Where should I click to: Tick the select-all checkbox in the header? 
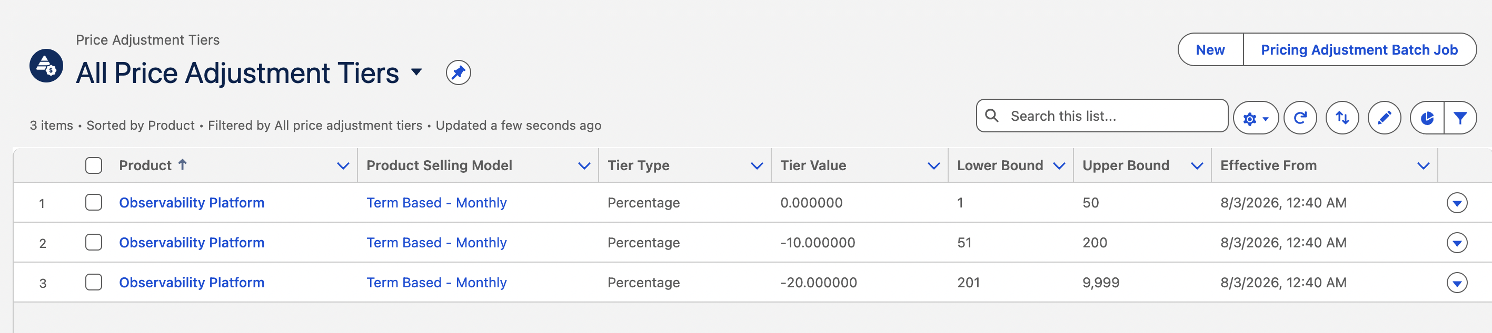(x=93, y=165)
